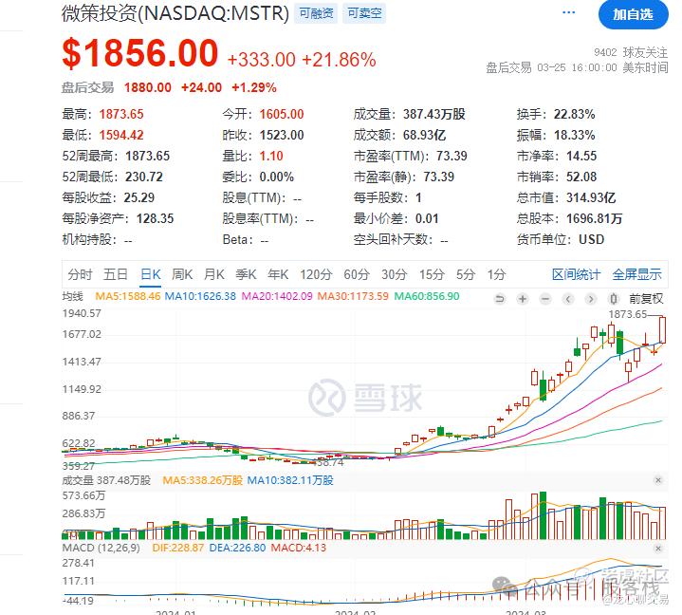Switch to the 60分 interval tab
The width and height of the screenshot is (682, 615).
pyautogui.click(x=357, y=274)
